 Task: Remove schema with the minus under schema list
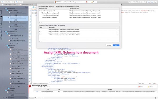42,22
